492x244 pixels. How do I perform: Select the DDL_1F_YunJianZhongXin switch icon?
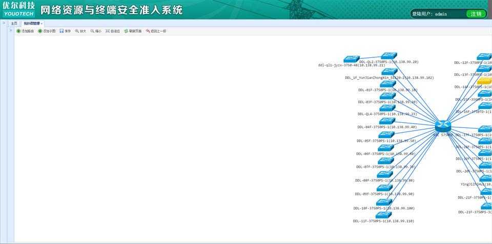point(389,72)
